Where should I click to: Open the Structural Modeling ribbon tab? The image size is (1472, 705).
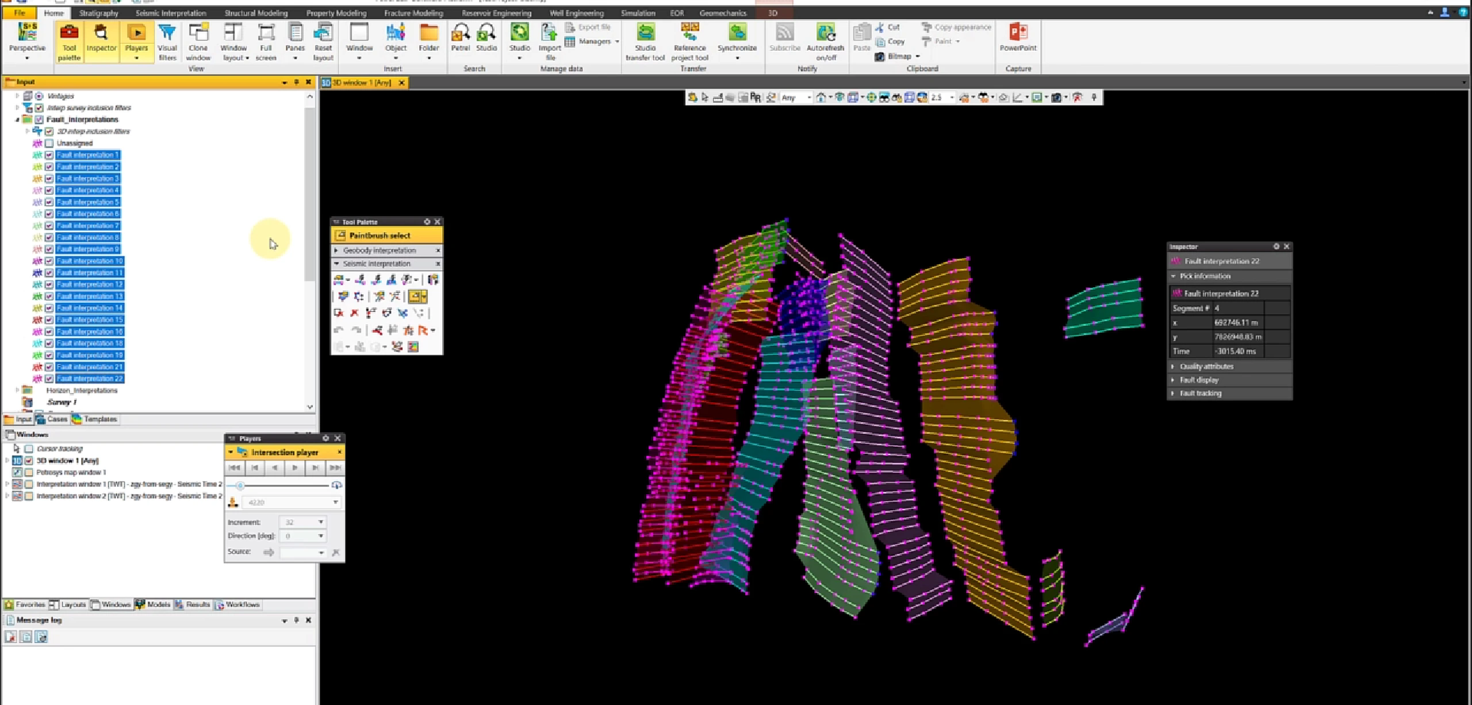(256, 13)
